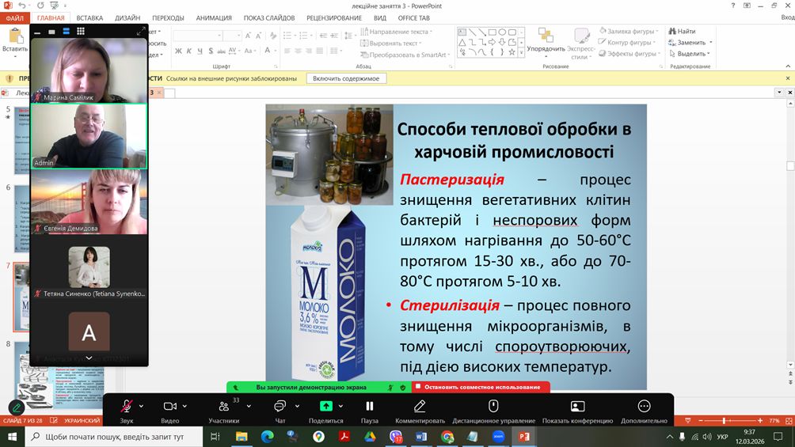Switch to the ПОКАЗ СЛАЙДОВ tab
The image size is (795, 447).
[x=268, y=17]
